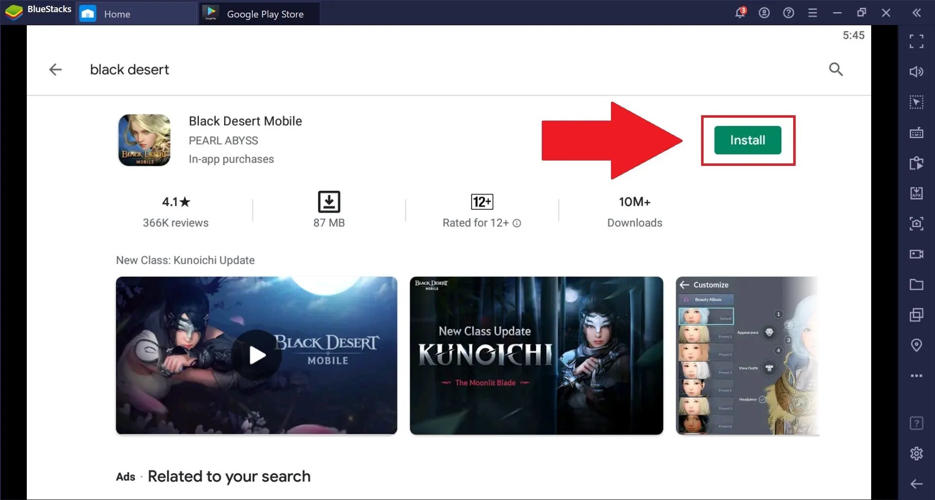This screenshot has width=935, height=500.
Task: Open the BlueStacks hamburger menu
Action: point(812,13)
